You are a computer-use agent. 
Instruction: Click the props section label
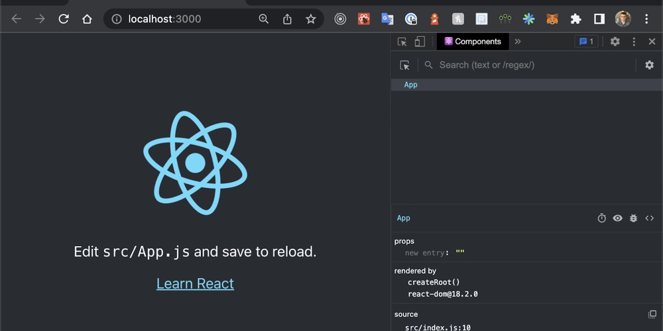click(x=404, y=241)
